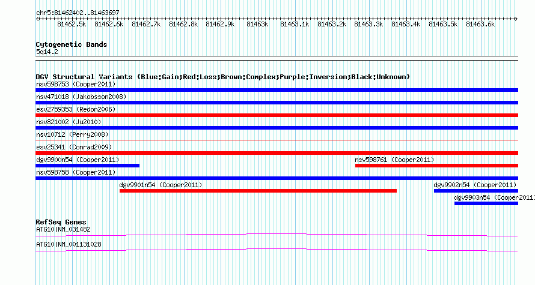Click the 81463.6k ruler tick label
The height and width of the screenshot is (285, 535).
480,24
